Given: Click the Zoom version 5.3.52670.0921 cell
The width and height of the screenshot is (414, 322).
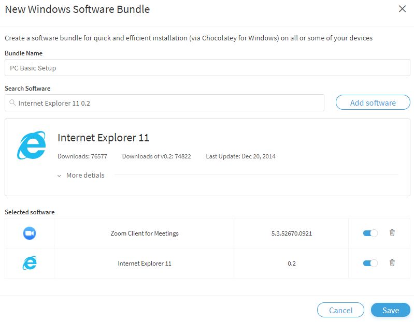Looking at the screenshot, I should [292, 233].
